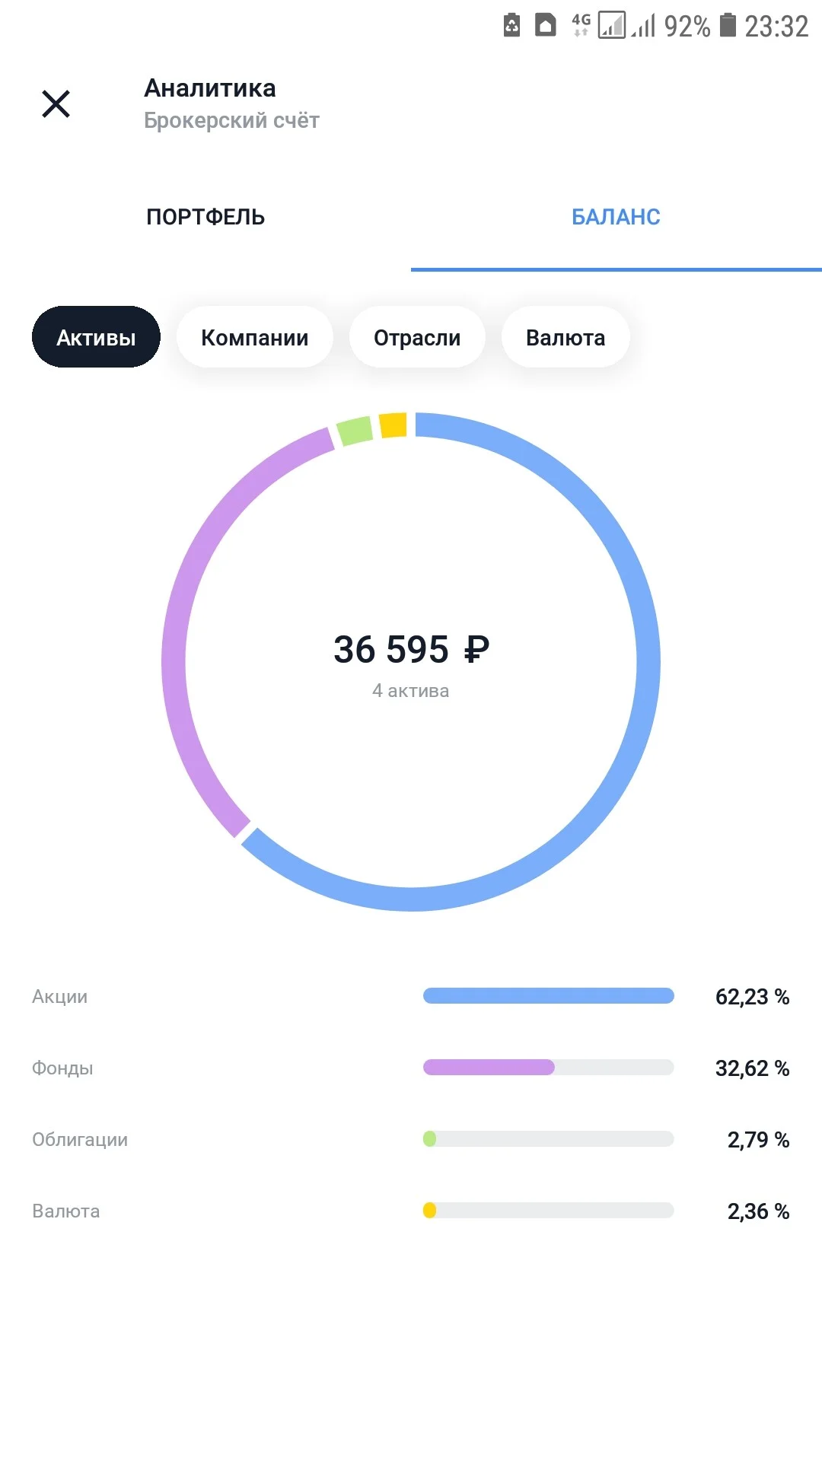Tap the 36 595 ₽ total value
822x1461 pixels.
411,650
